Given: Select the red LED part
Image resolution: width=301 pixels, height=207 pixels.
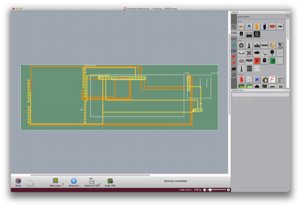Looking at the screenshot, I should coord(241,80).
